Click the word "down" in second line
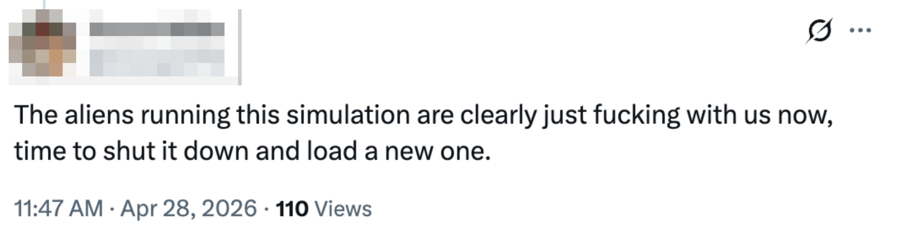899x244 pixels. click(x=216, y=151)
